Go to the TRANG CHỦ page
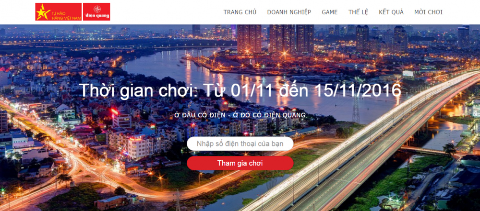Image resolution: width=480 pixels, height=211 pixels. click(240, 12)
